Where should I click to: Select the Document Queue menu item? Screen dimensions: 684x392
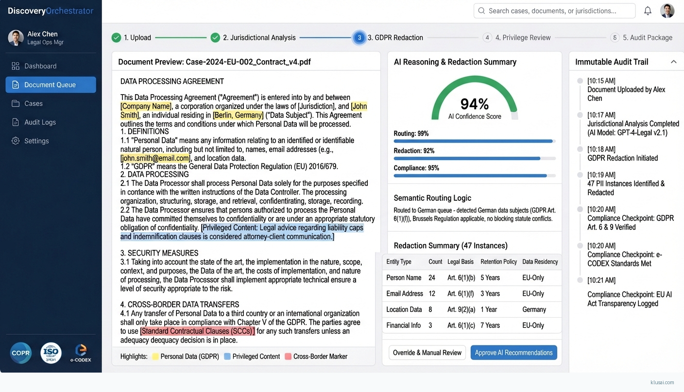click(51, 84)
